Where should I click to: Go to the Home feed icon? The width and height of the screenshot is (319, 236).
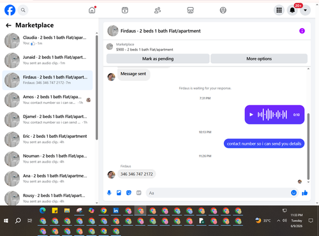coord(92,10)
